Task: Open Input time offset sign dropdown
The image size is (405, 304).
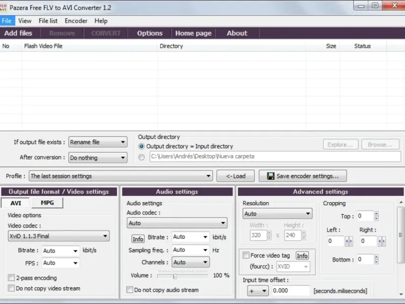Action: click(258, 291)
